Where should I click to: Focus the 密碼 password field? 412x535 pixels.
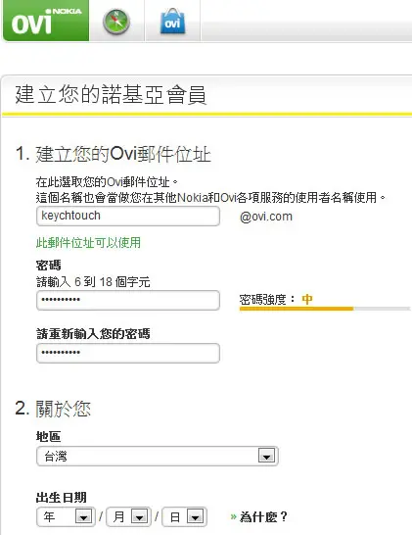click(x=128, y=300)
